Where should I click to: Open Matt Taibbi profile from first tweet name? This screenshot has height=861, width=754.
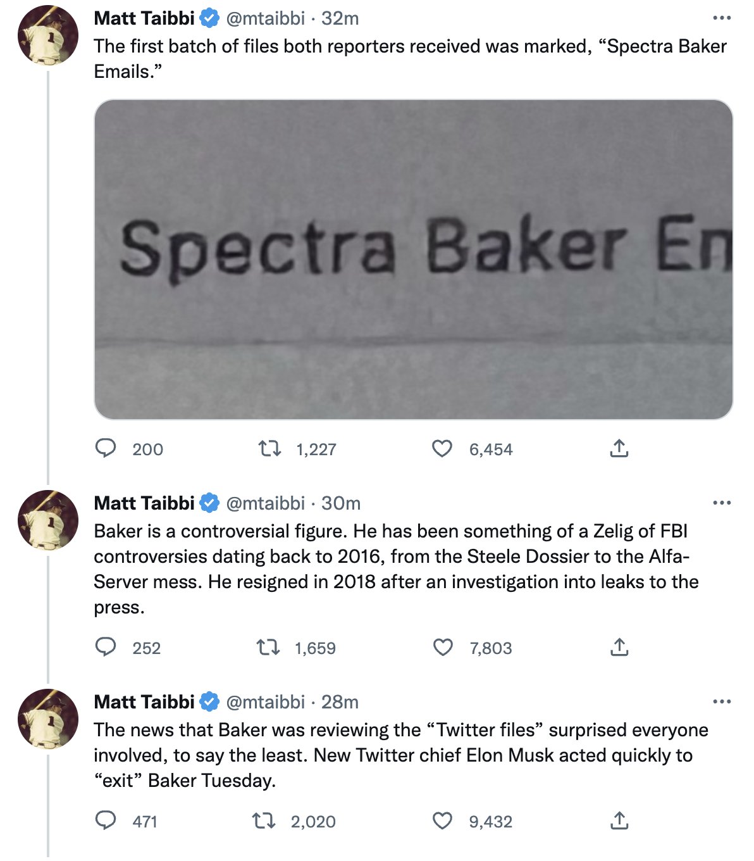tap(144, 18)
